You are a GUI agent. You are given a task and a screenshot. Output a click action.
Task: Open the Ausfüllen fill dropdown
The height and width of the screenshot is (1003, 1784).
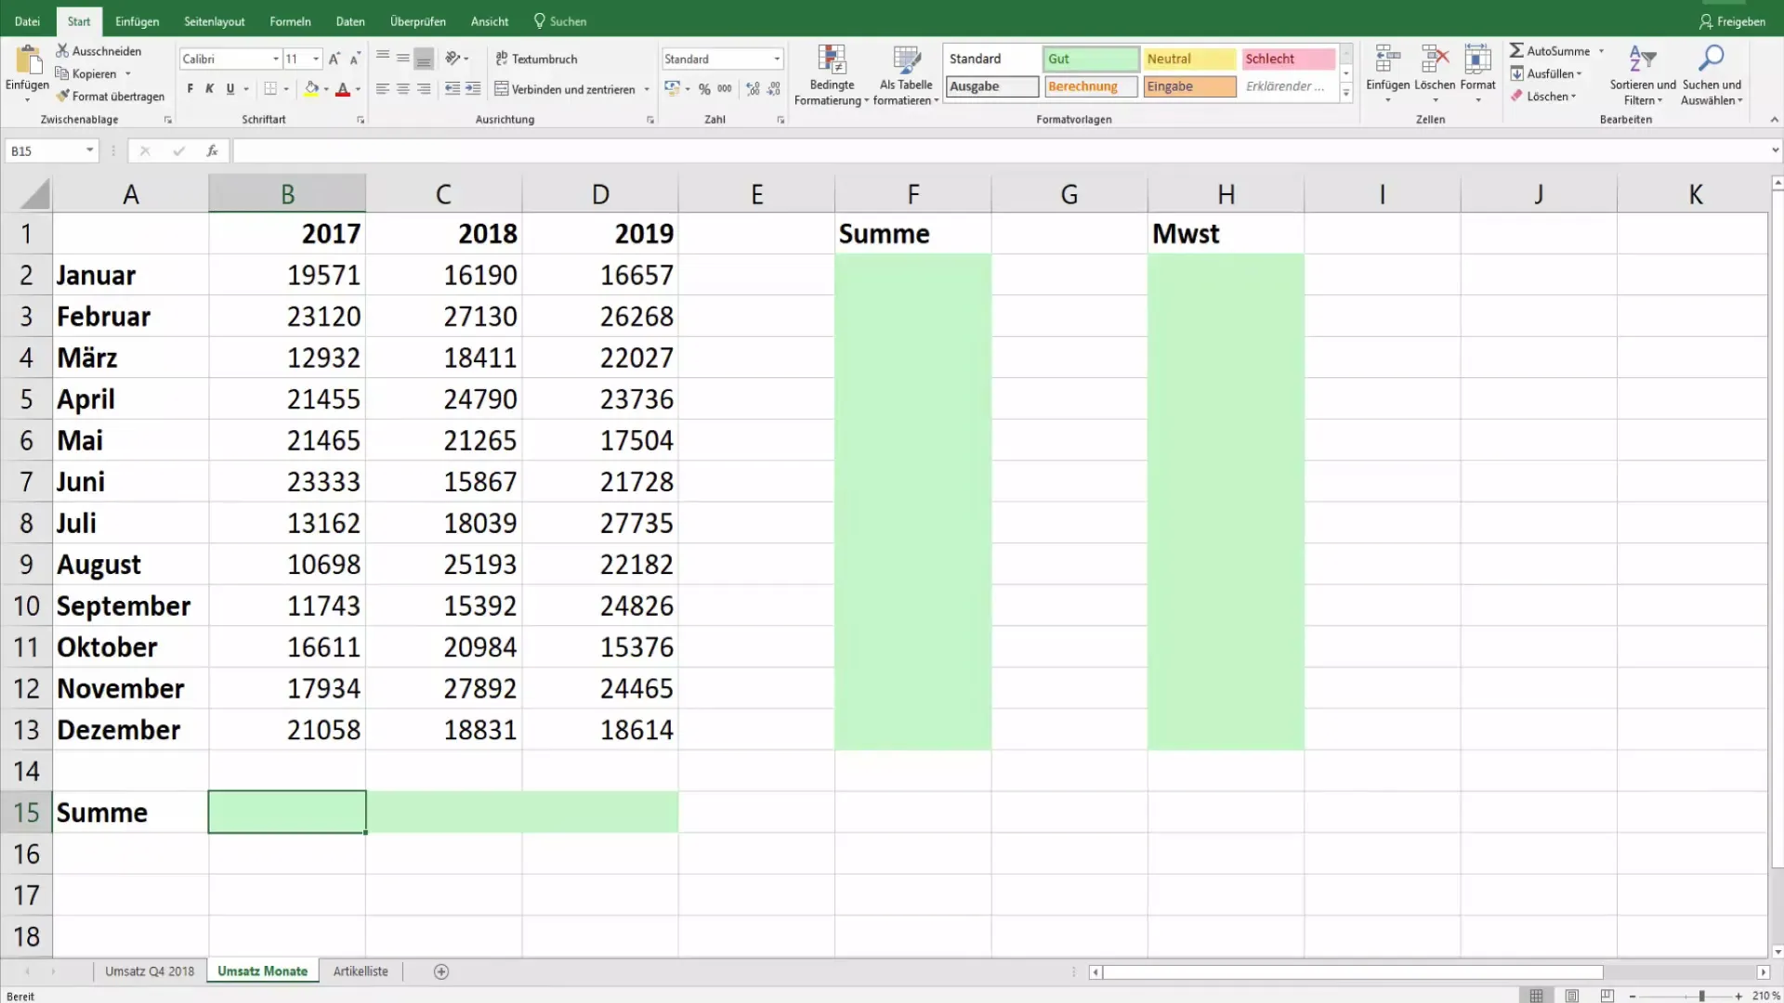click(1546, 73)
